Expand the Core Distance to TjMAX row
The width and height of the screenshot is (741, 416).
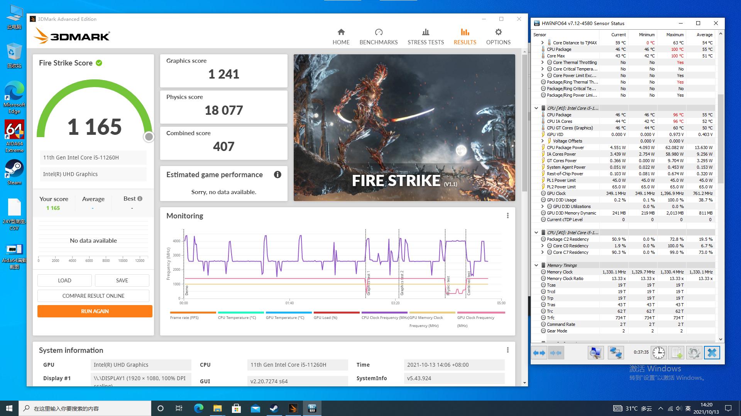pyautogui.click(x=542, y=43)
